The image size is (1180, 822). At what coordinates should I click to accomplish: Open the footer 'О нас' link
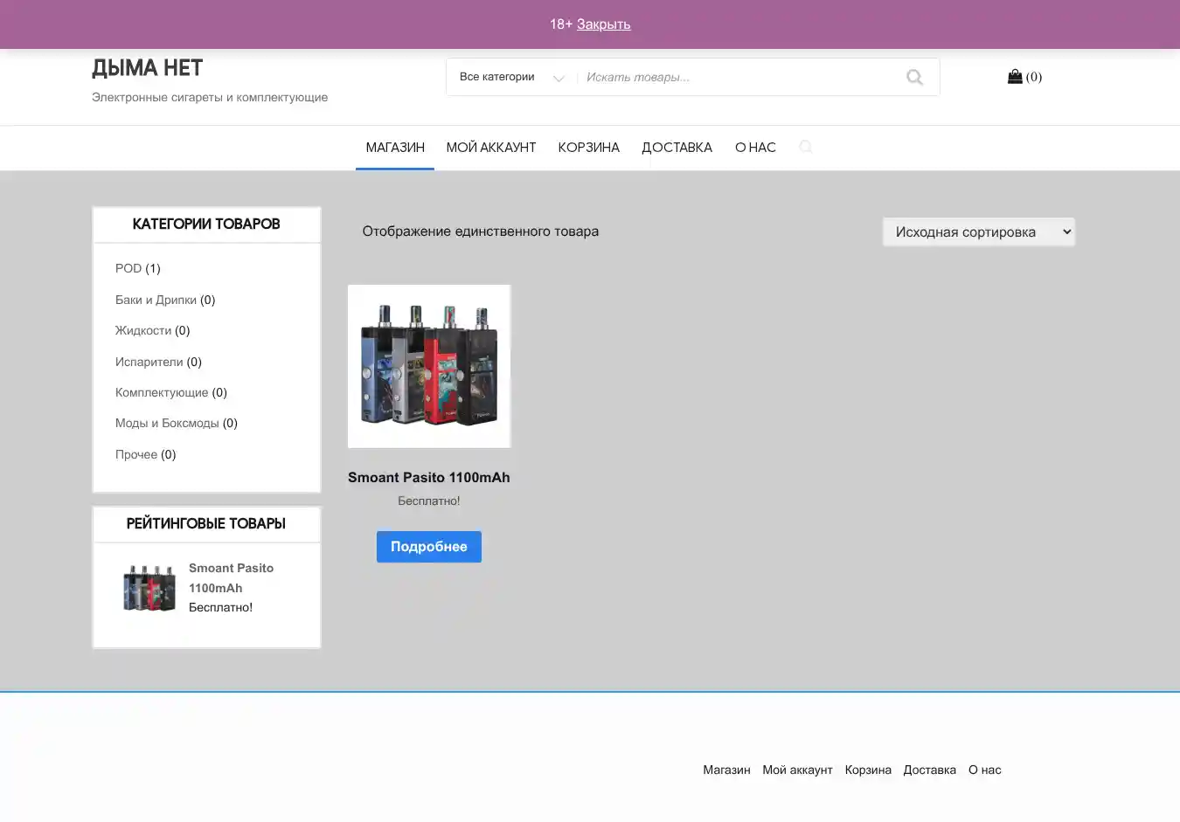click(984, 770)
